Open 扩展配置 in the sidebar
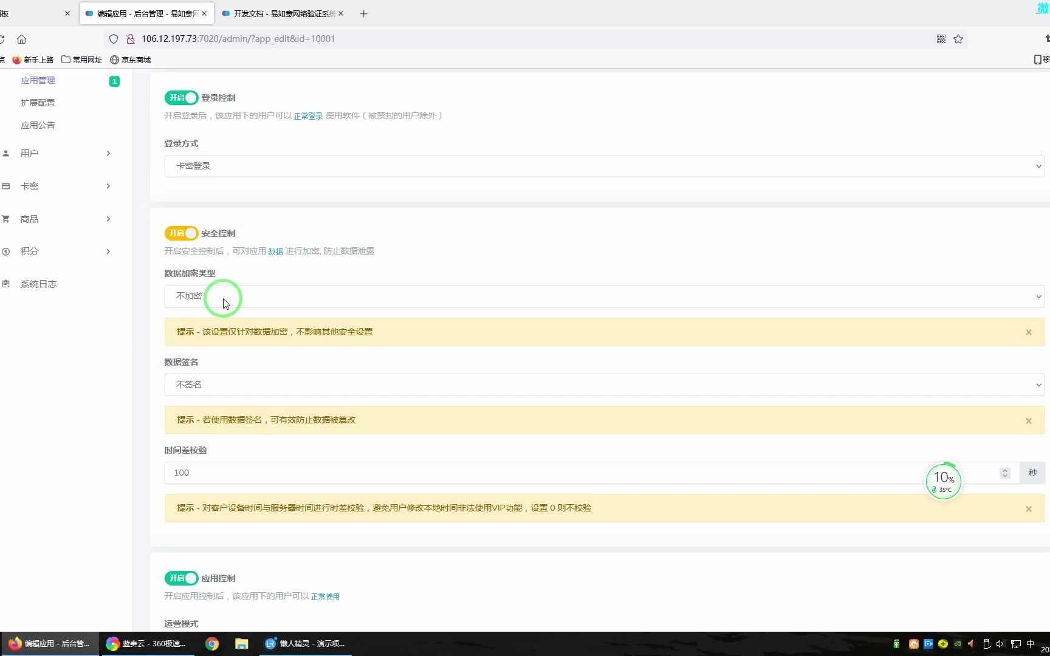 tap(38, 103)
